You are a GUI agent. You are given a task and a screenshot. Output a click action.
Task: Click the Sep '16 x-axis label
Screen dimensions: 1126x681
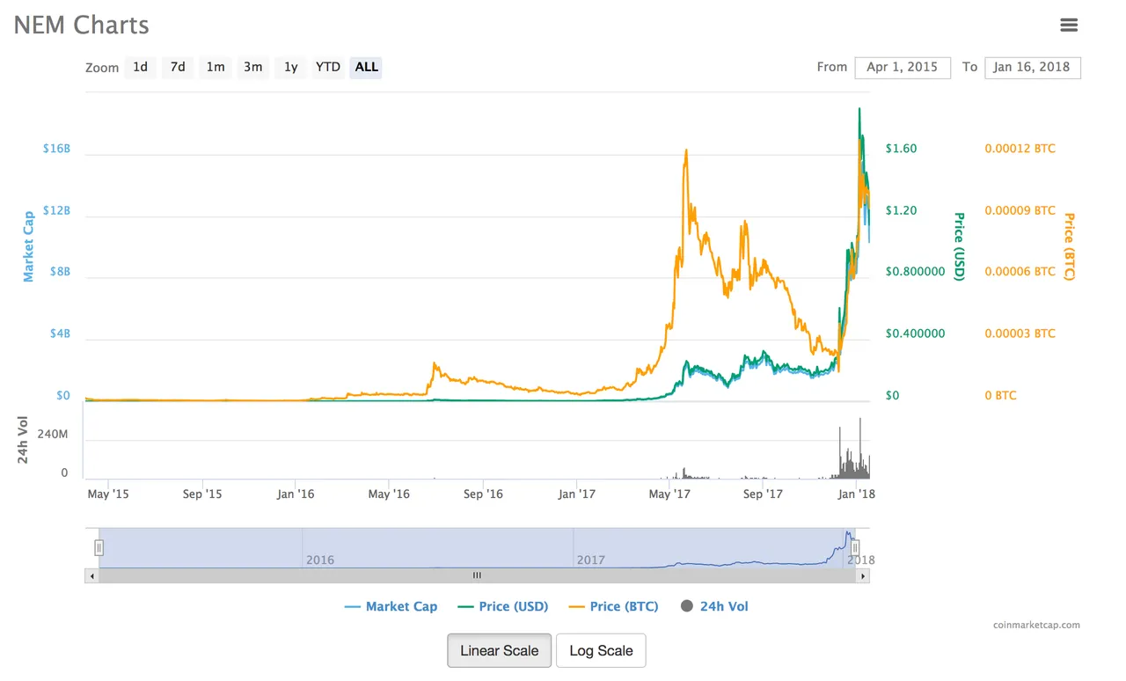[483, 494]
